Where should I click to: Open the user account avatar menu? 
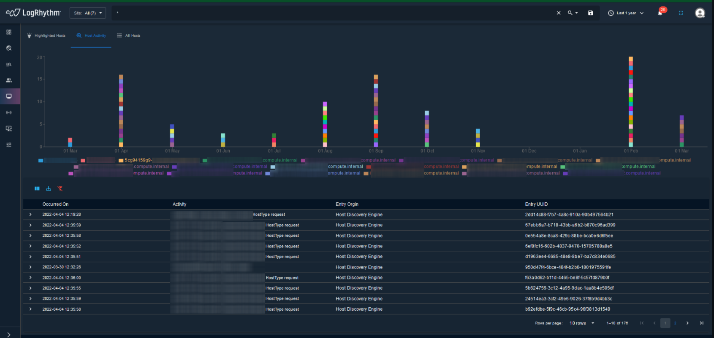point(700,13)
